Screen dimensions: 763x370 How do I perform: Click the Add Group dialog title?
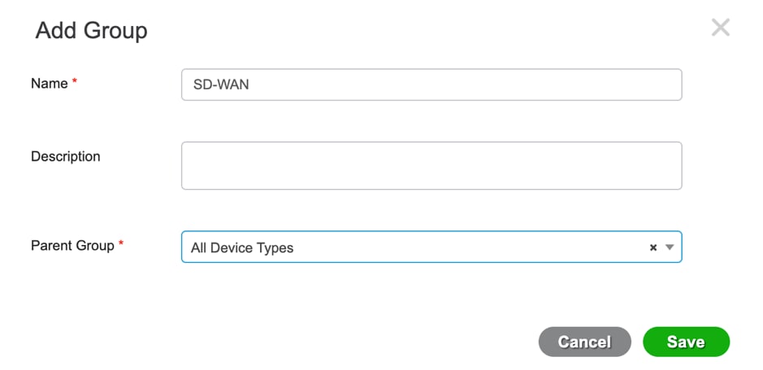91,31
